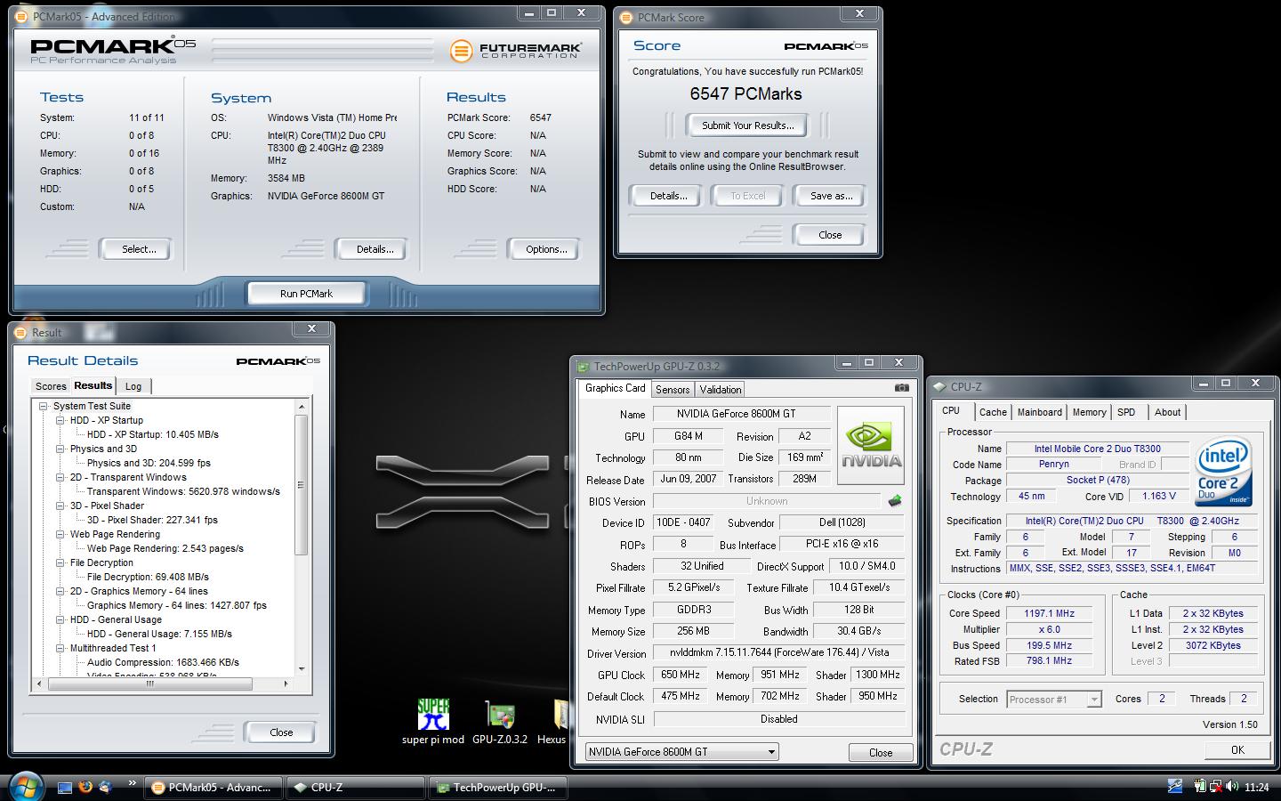
Task: Collapse the HDD - General Usage node
Action: pos(60,619)
